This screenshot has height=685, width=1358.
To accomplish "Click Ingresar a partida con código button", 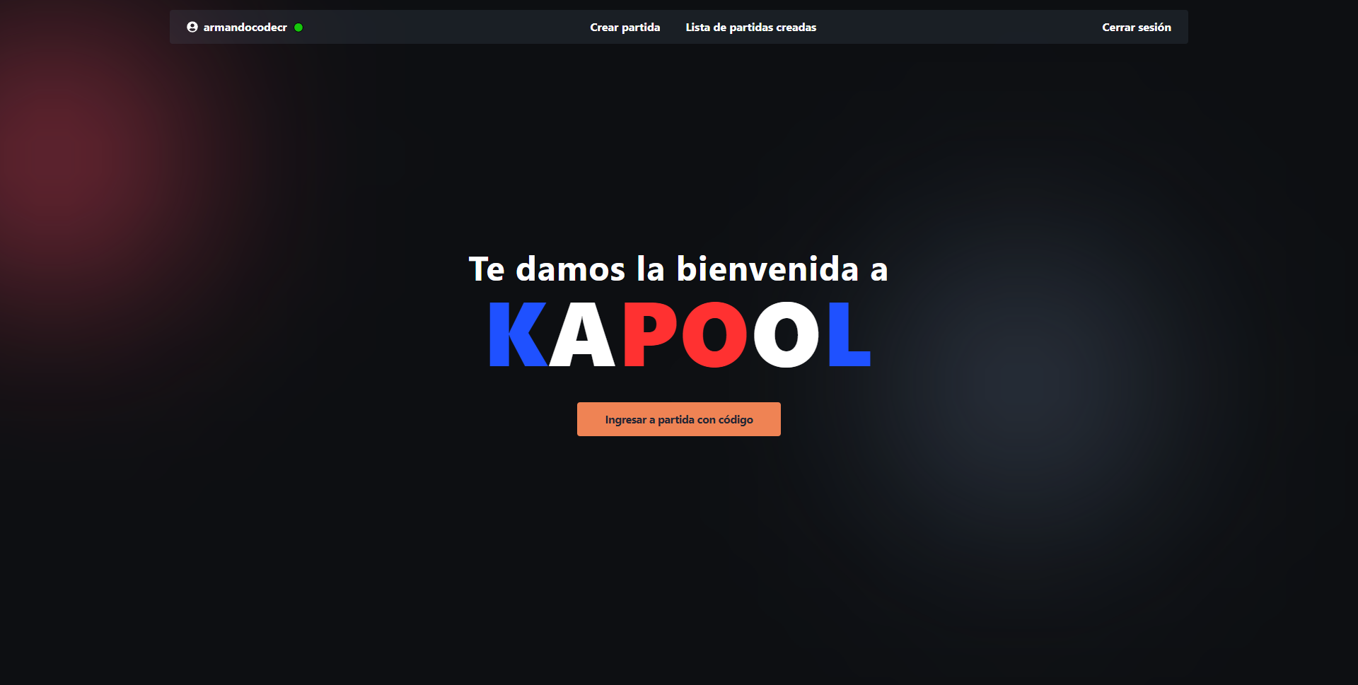I will click(679, 419).
